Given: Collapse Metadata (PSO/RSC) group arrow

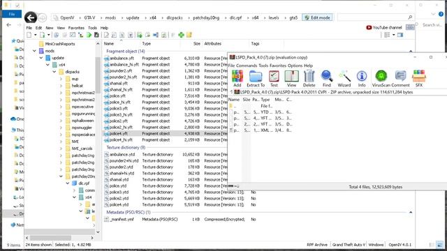Looking at the screenshot, I should [411, 212].
